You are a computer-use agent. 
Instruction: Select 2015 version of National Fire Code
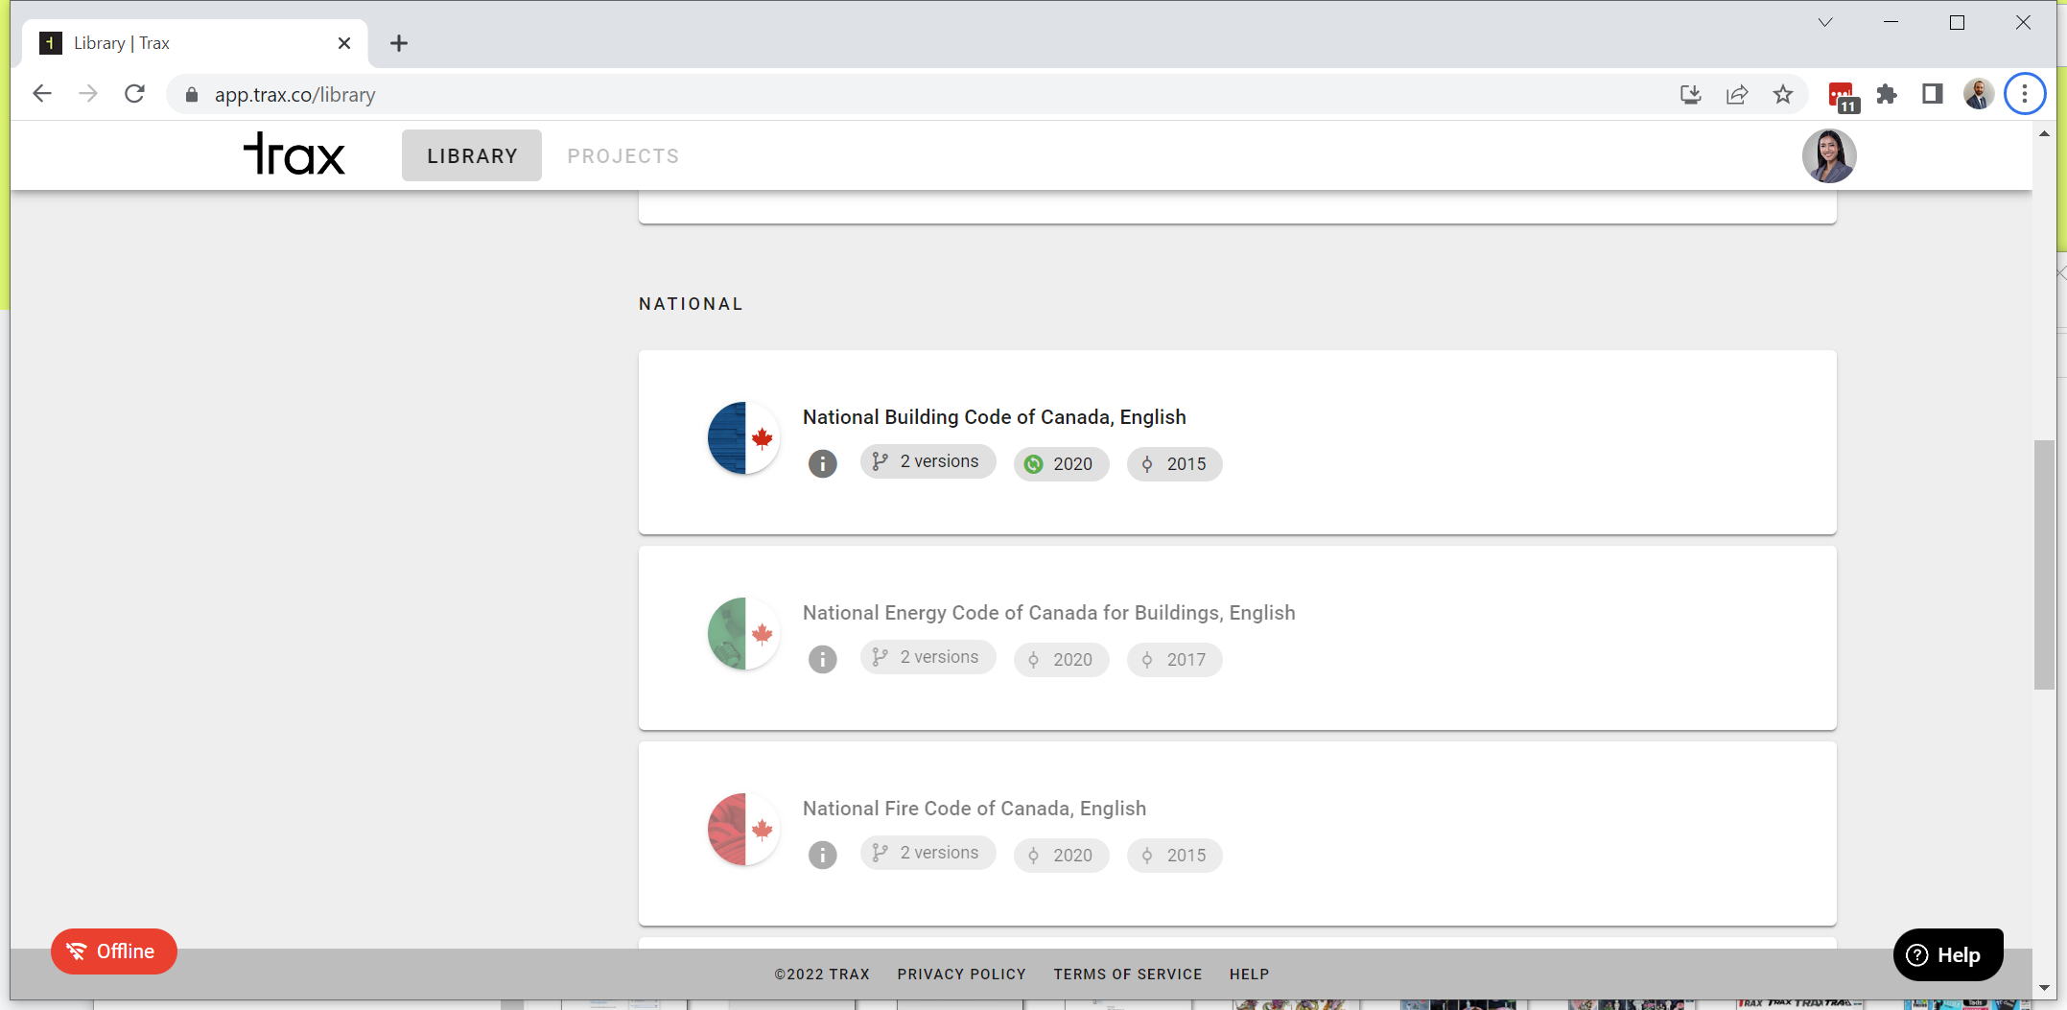pyautogui.click(x=1174, y=856)
